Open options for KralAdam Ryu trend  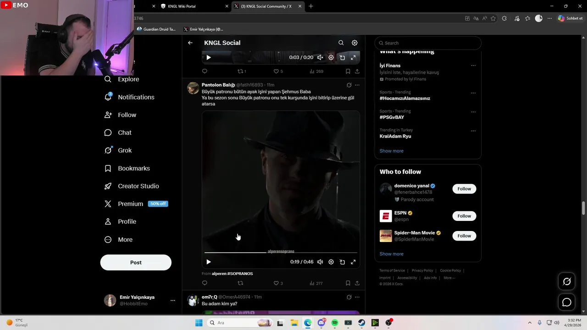473,131
